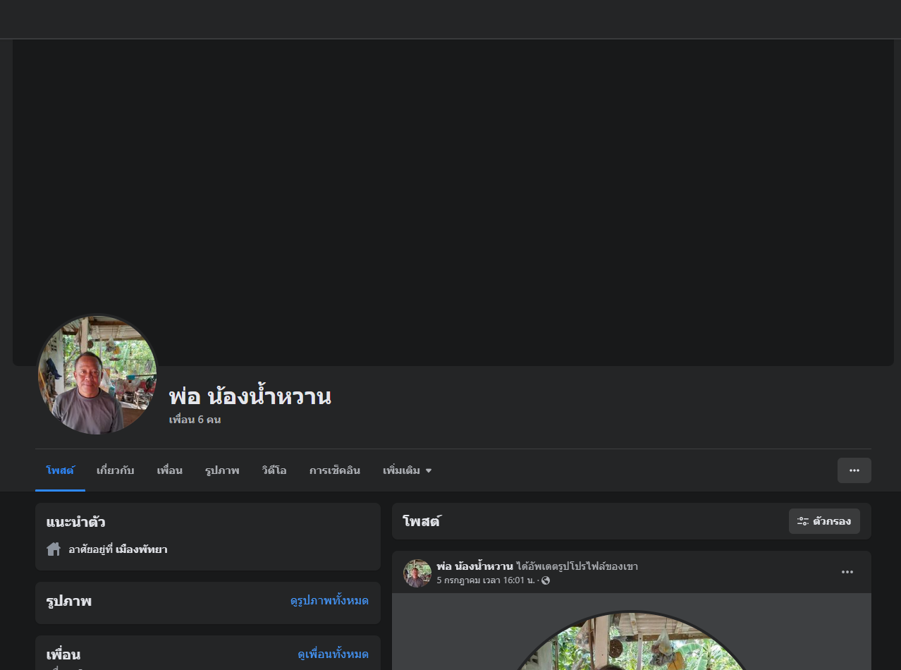
Task: Click the public globe audience icon
Action: pyautogui.click(x=546, y=580)
